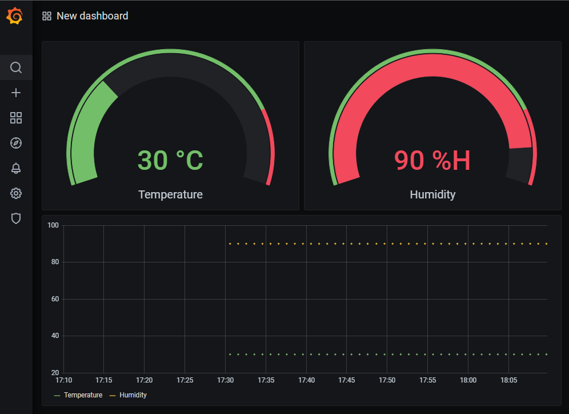569x414 pixels.
Task: Click the 18:00 time axis label
Action: click(468, 380)
